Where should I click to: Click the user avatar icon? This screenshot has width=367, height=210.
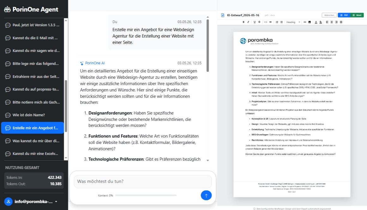[x=8, y=201]
